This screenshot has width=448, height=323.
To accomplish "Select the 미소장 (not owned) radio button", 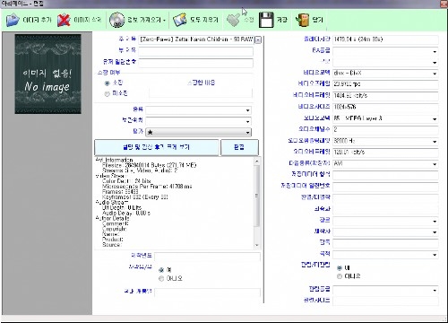I will tap(107, 94).
